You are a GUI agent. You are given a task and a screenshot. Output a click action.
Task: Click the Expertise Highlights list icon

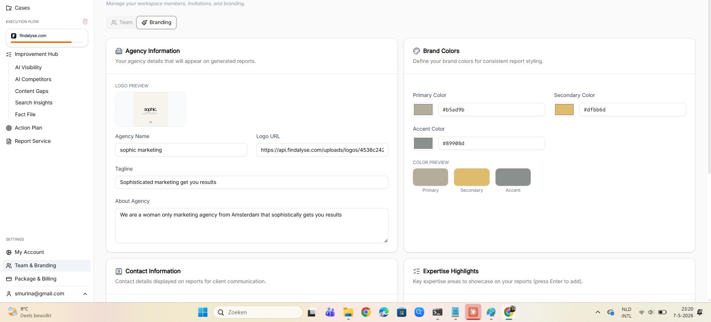417,271
